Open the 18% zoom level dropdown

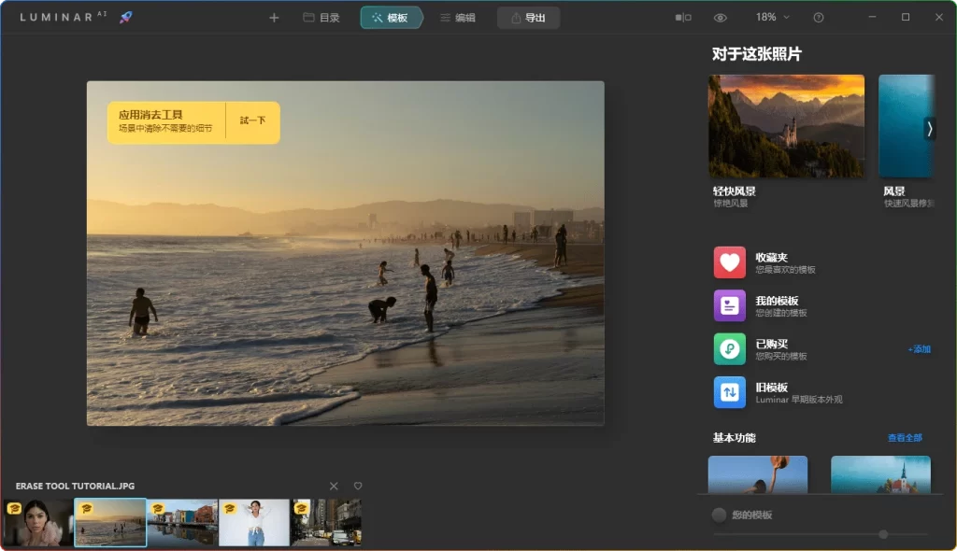768,16
